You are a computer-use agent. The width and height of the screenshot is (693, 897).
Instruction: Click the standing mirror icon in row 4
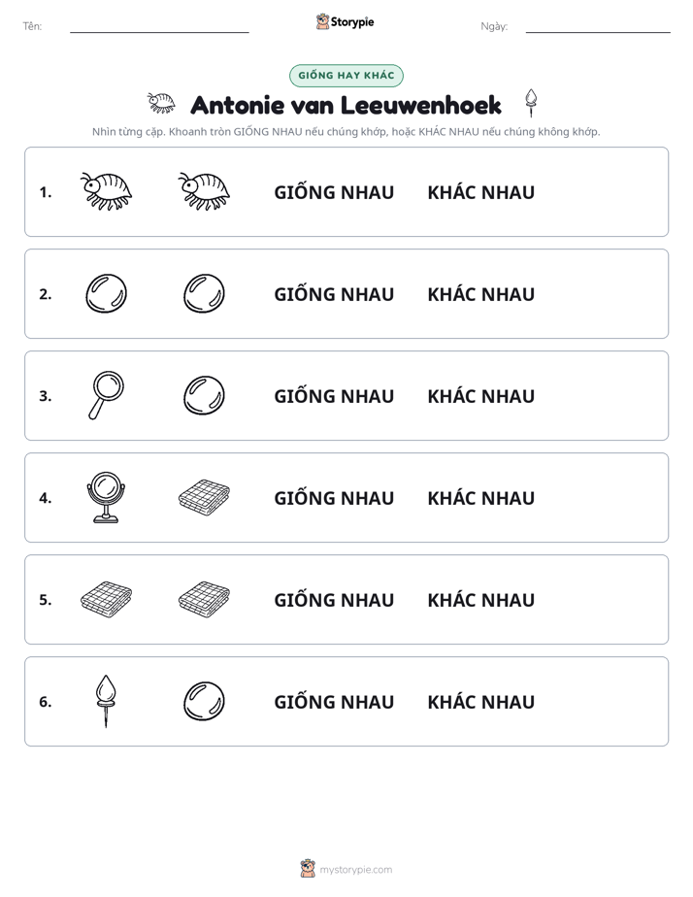tap(107, 497)
